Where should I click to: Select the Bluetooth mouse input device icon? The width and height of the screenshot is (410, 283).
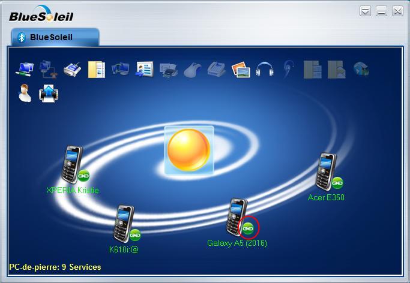click(192, 69)
